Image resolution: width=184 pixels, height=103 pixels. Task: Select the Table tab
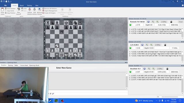pos(16,66)
